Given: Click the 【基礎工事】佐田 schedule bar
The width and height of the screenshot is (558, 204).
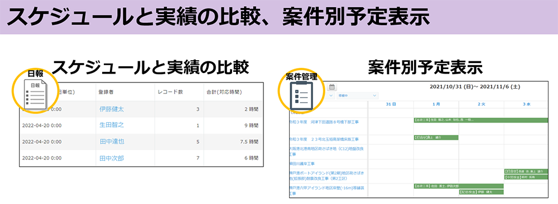Looking at the screenshot, I should click(459, 186).
